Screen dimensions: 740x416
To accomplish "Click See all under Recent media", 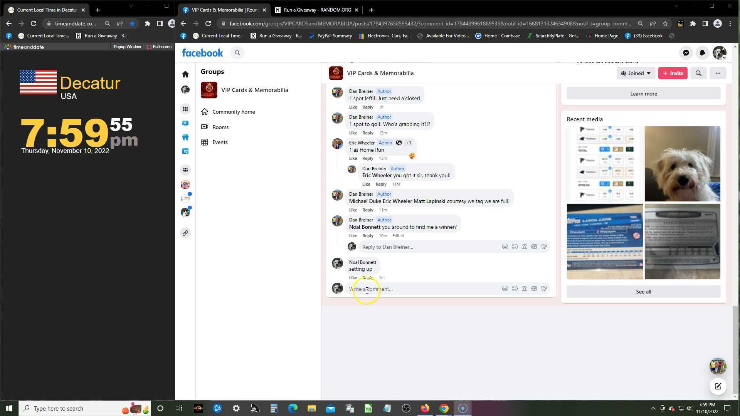I will click(643, 292).
